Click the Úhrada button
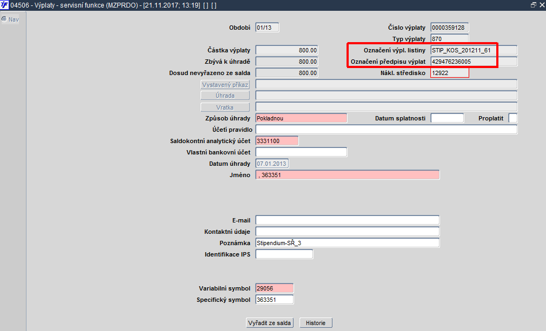 click(225, 96)
